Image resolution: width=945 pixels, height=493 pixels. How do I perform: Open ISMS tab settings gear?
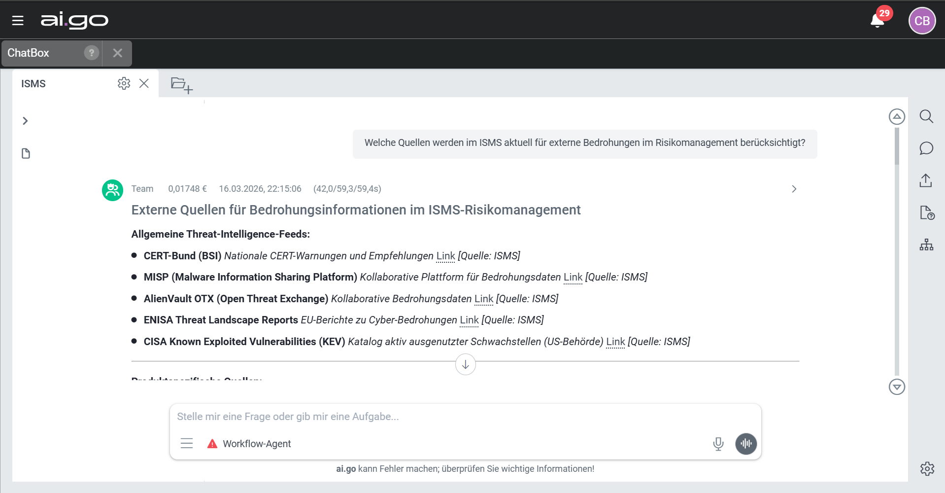click(124, 83)
